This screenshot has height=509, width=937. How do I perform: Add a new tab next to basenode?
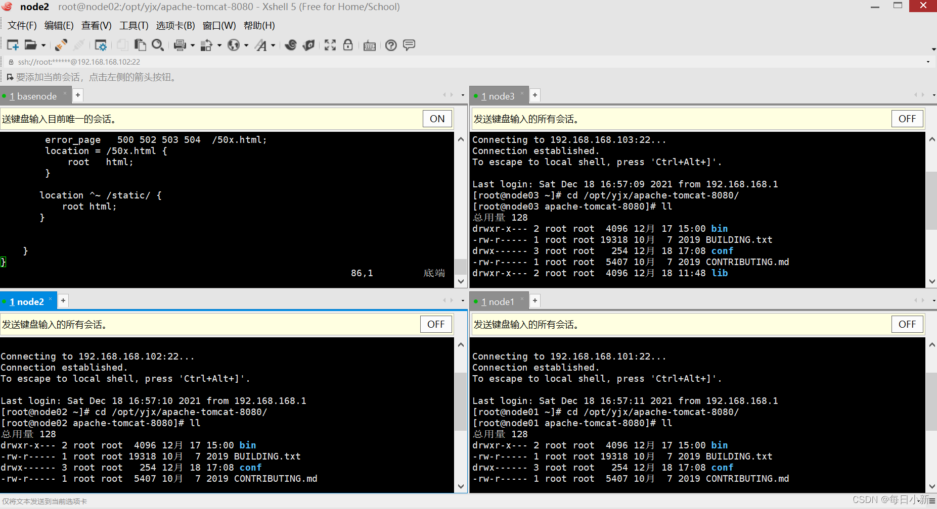click(x=78, y=95)
